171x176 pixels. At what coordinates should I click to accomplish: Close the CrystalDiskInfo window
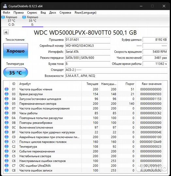click(164, 6)
